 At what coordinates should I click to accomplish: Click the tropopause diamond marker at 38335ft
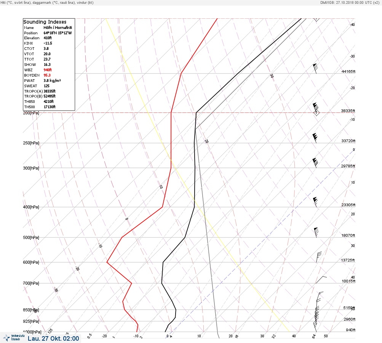click(316, 113)
